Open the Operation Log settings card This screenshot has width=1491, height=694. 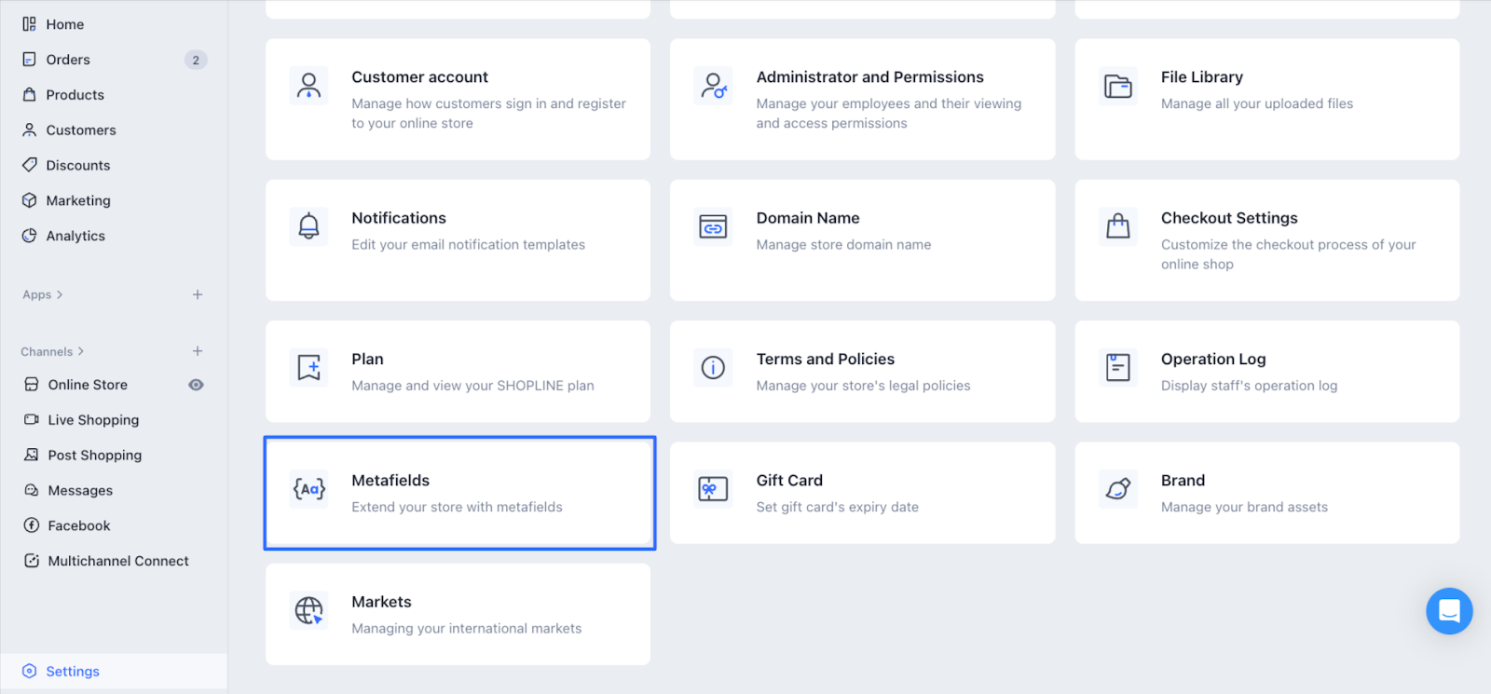[x=1266, y=372]
